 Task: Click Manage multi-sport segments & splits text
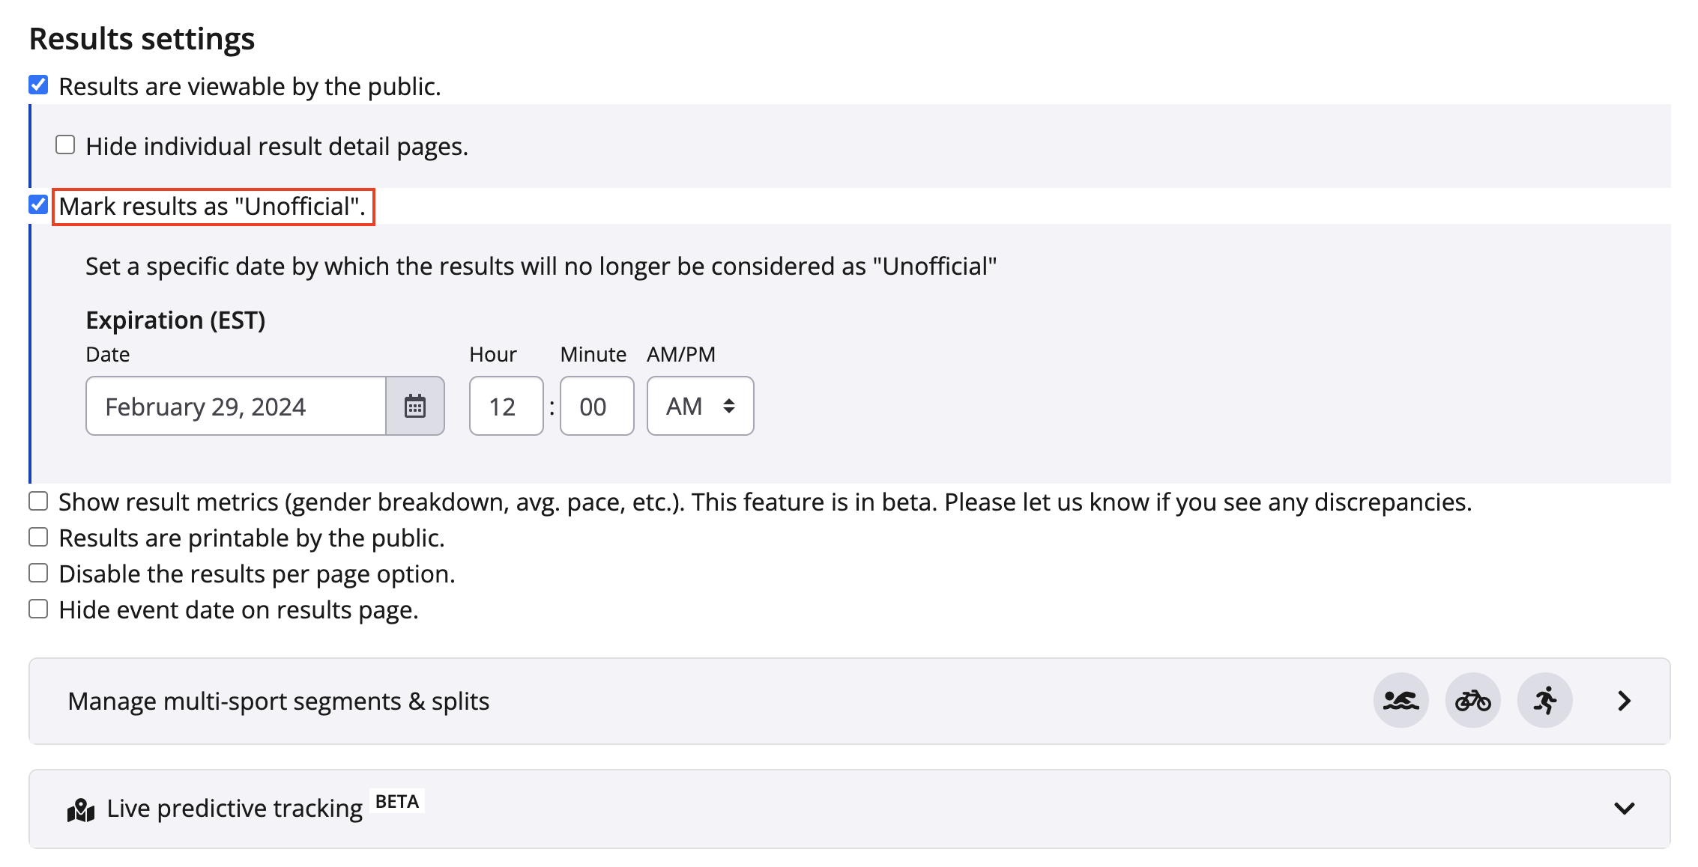278,701
